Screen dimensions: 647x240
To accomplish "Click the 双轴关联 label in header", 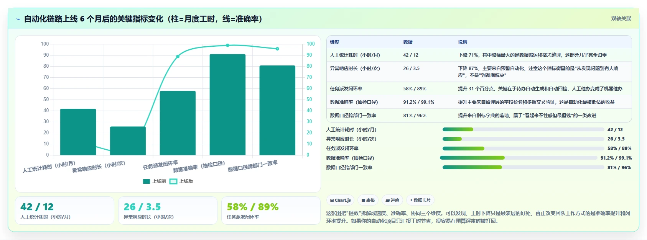I will (621, 18).
